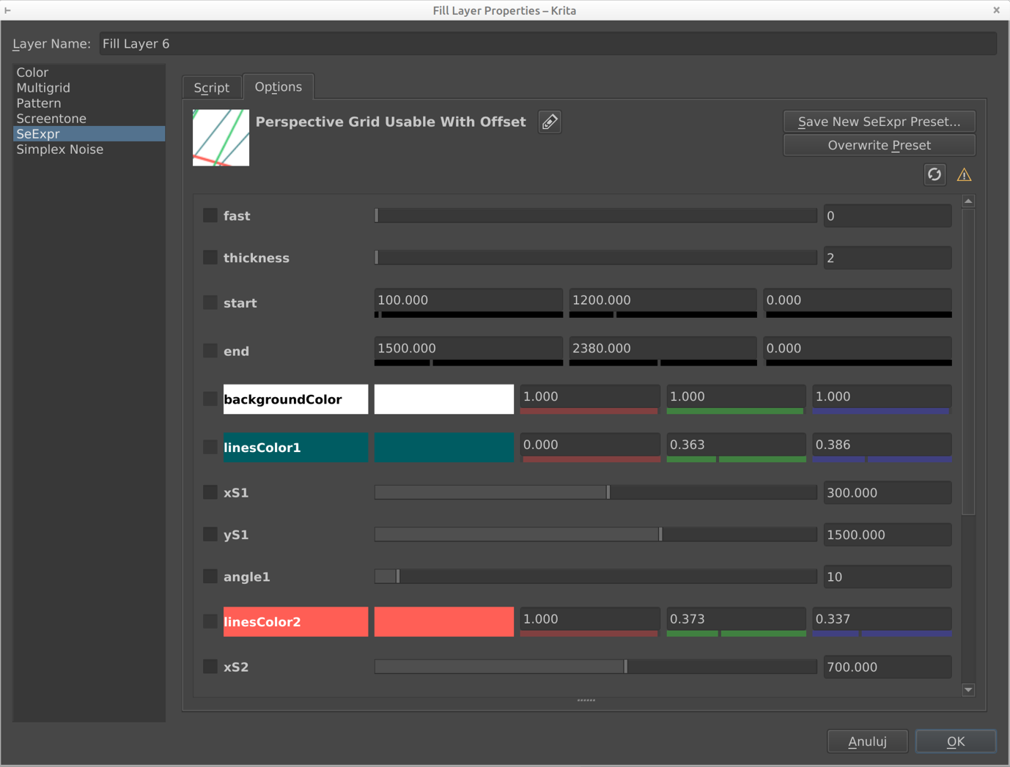Open the white backgroundColor swatch
This screenshot has width=1010, height=767.
point(443,399)
